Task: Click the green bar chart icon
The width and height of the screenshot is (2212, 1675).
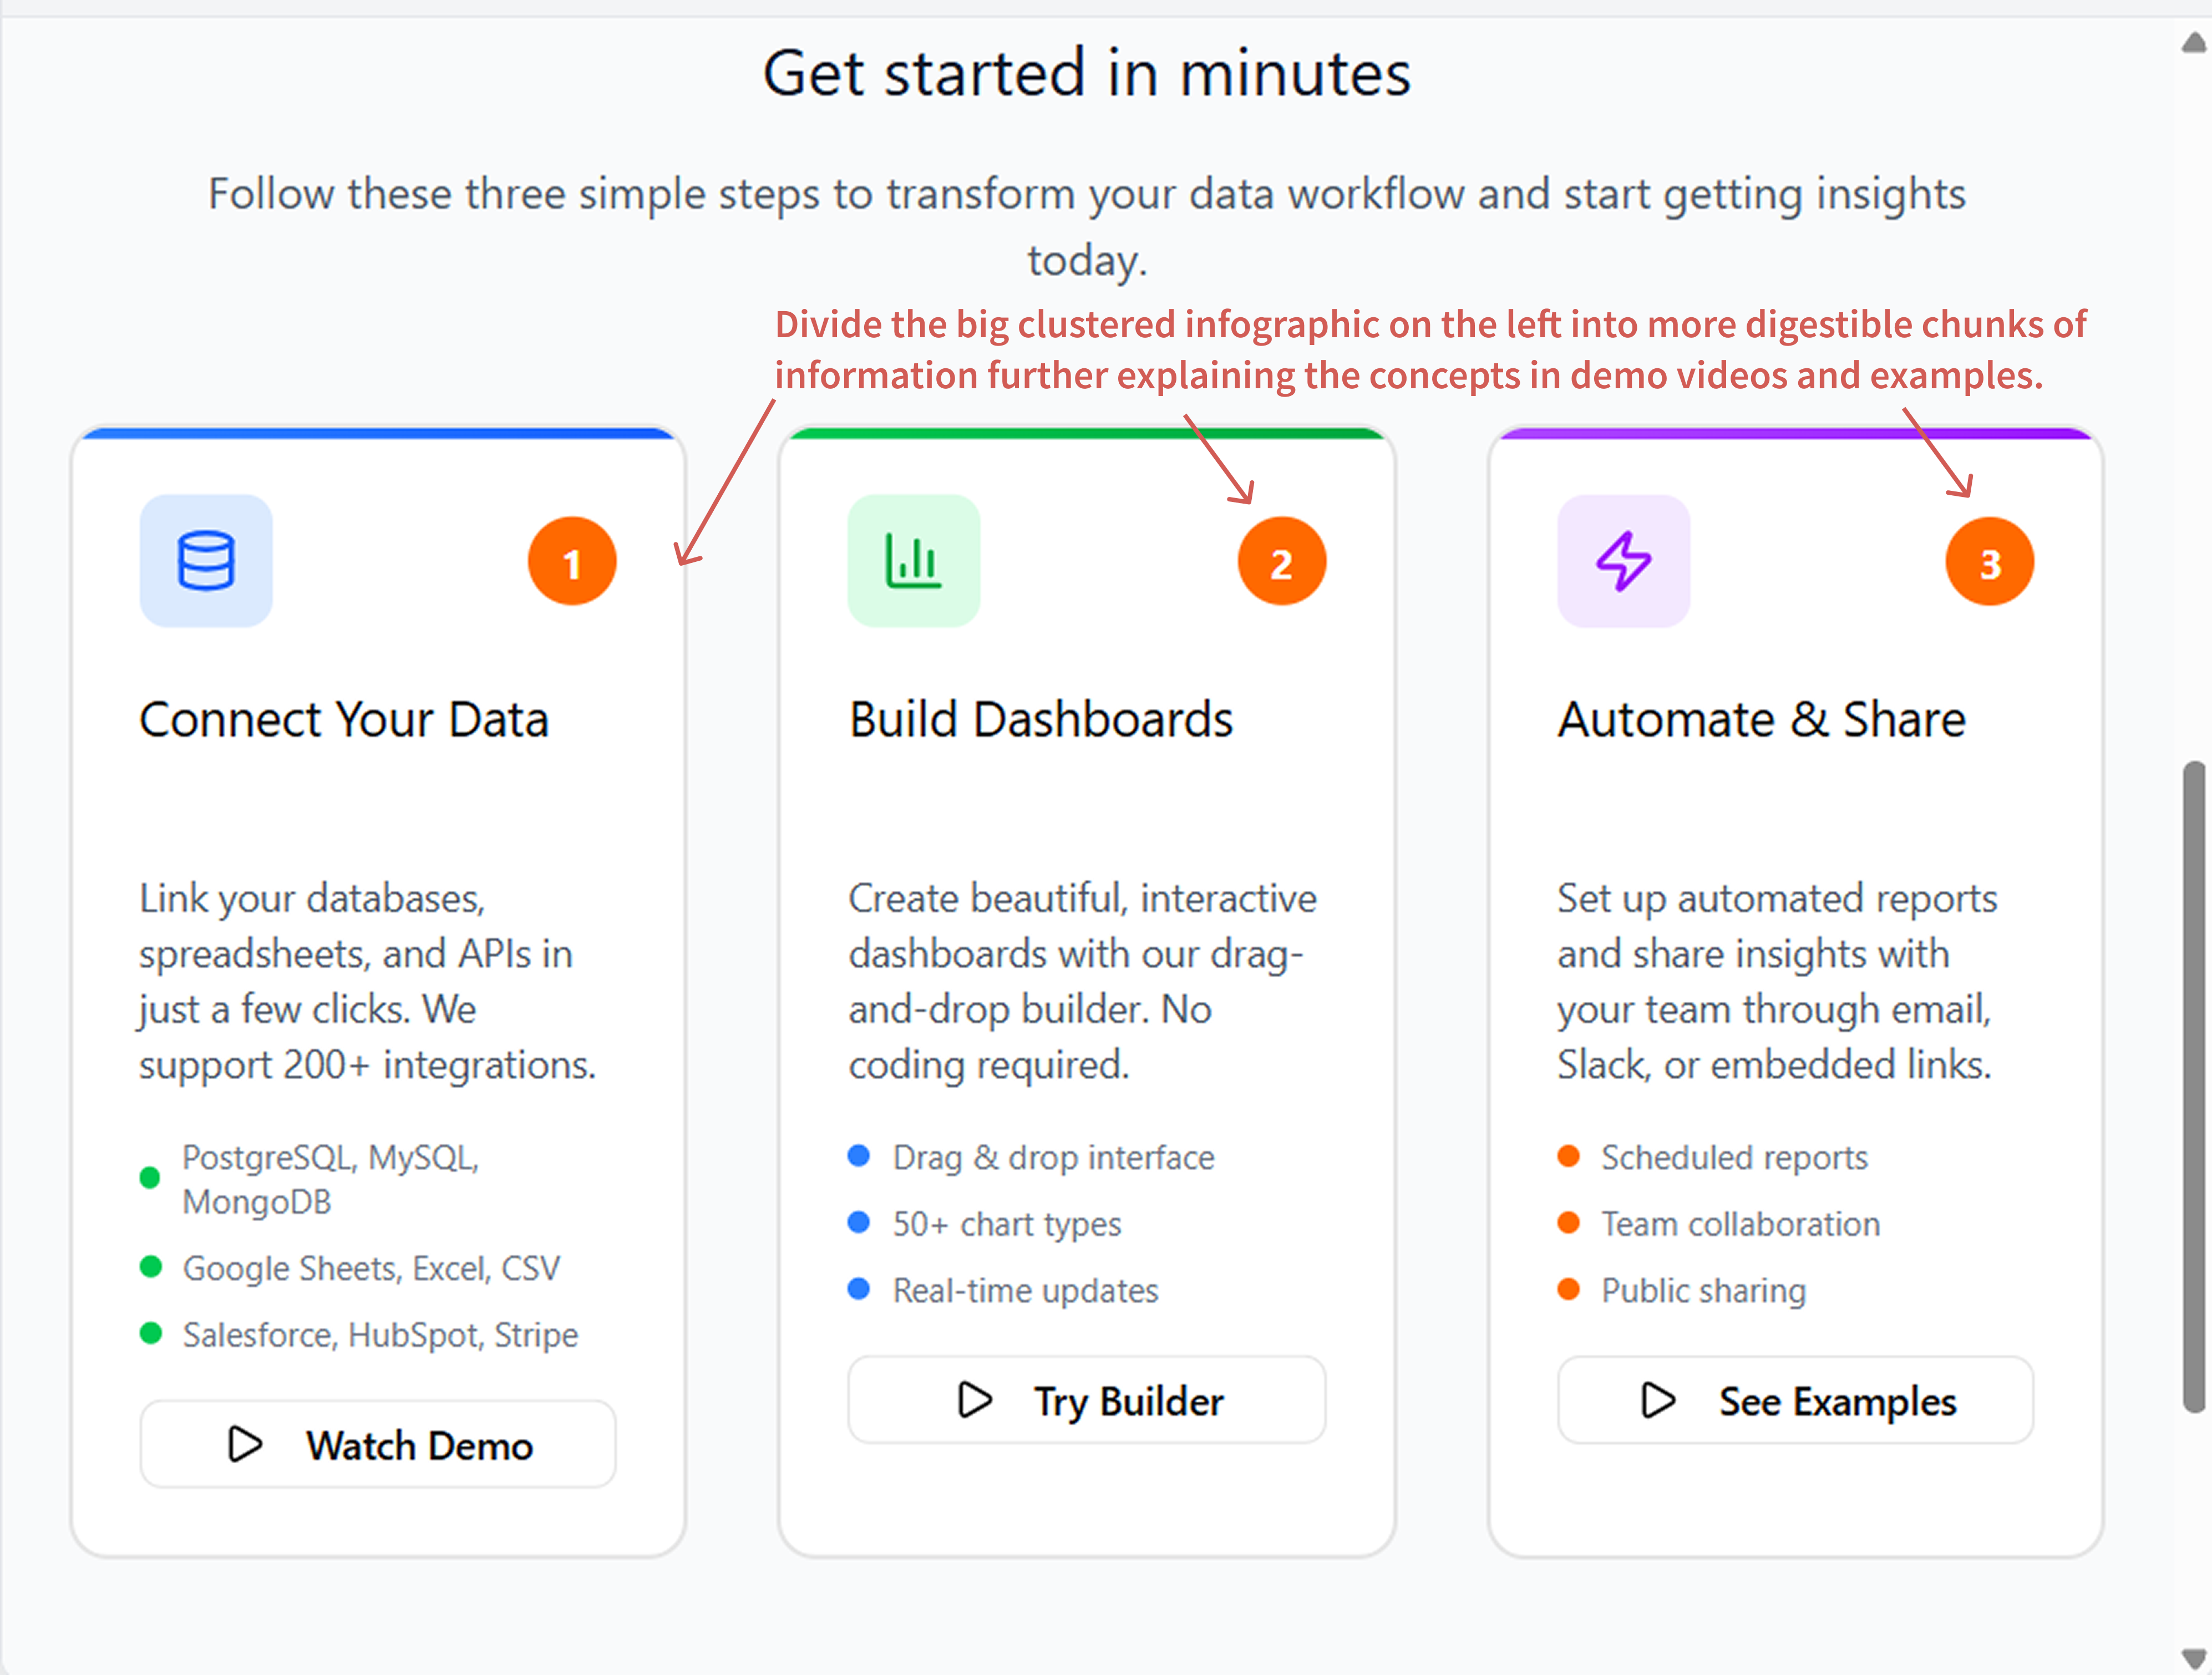Action: click(x=914, y=561)
